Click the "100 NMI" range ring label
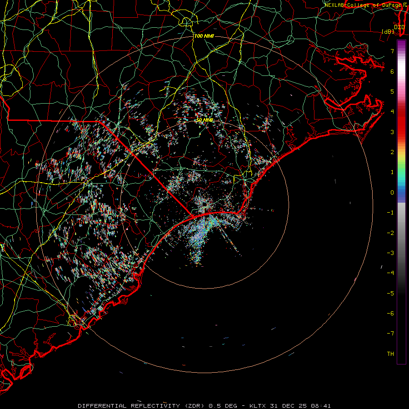The width and height of the screenshot is (409, 409). pyautogui.click(x=204, y=36)
